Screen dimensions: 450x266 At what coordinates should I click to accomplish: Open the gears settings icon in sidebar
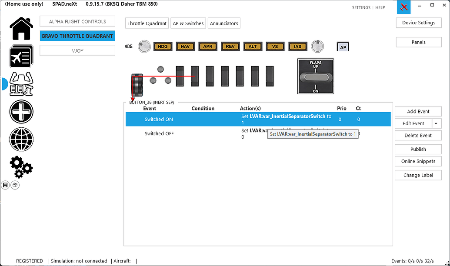(21, 167)
